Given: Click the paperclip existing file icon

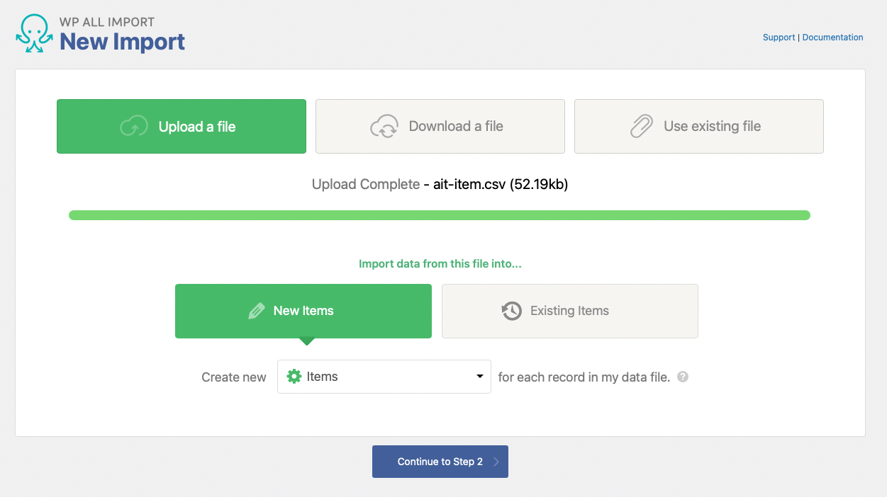Looking at the screenshot, I should point(641,127).
